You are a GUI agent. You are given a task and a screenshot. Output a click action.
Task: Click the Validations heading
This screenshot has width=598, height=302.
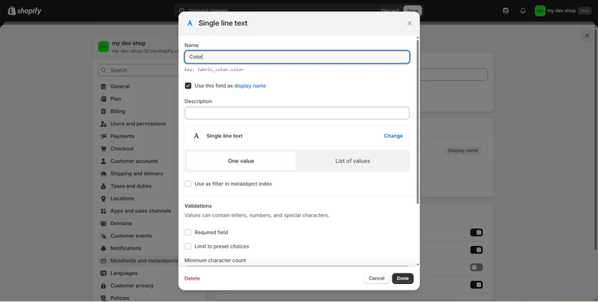point(198,206)
